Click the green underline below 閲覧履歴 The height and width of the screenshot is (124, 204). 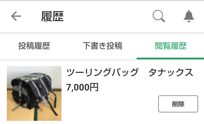pos(170,58)
